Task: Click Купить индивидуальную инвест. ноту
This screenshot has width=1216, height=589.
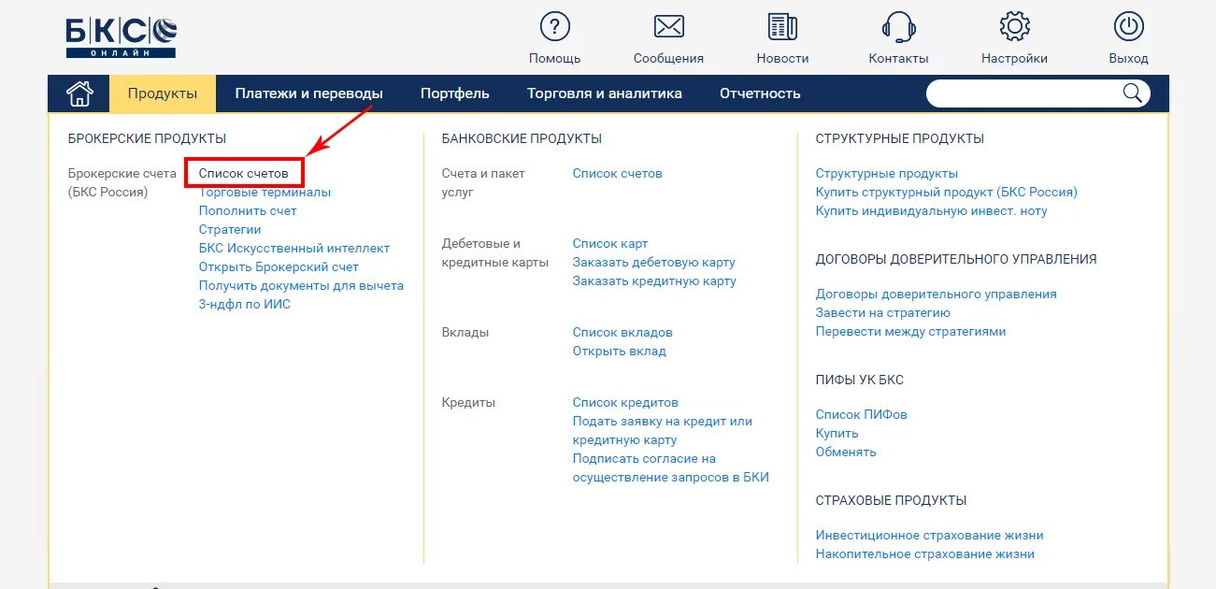Action: click(932, 210)
